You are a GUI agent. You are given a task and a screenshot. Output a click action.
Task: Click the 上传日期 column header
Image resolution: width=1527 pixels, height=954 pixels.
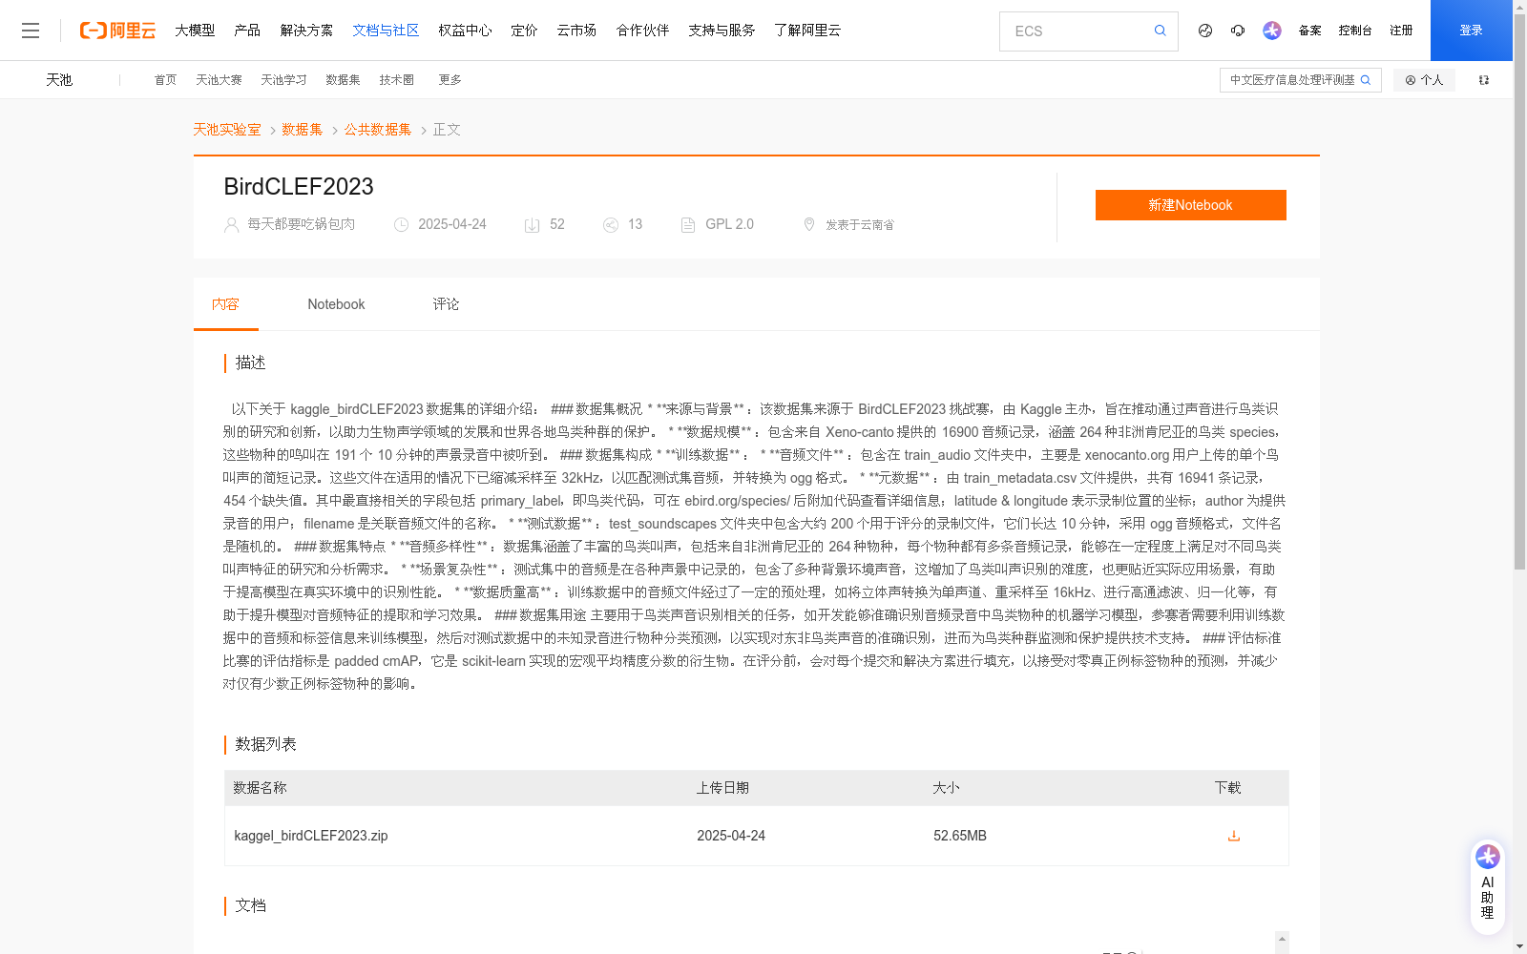point(722,788)
